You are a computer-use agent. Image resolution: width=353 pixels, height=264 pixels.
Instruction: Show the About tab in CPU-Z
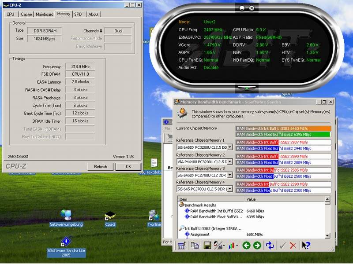[94, 15]
